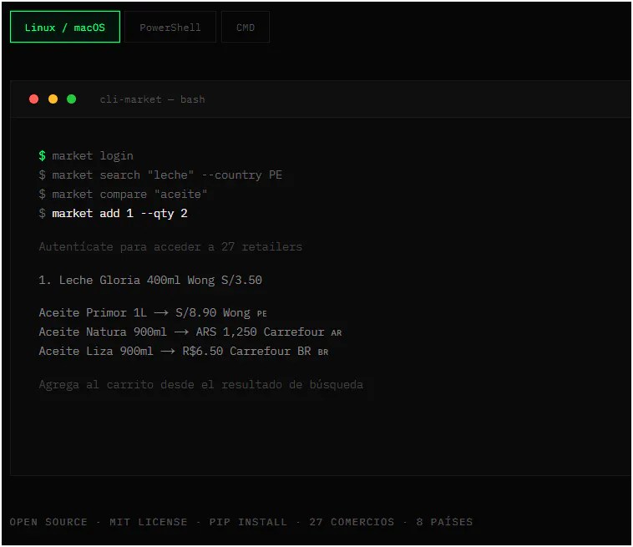The image size is (633, 547).
Task: Click the AR country badge after Carrefour
Action: click(337, 333)
